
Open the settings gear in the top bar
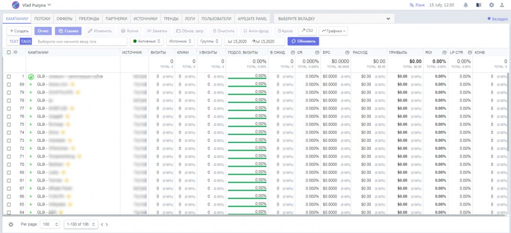pyautogui.click(x=492, y=5)
